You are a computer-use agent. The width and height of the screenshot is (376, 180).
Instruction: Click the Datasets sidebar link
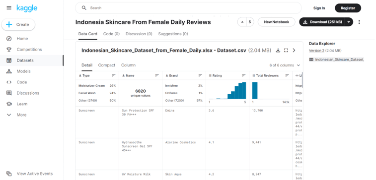[25, 60]
